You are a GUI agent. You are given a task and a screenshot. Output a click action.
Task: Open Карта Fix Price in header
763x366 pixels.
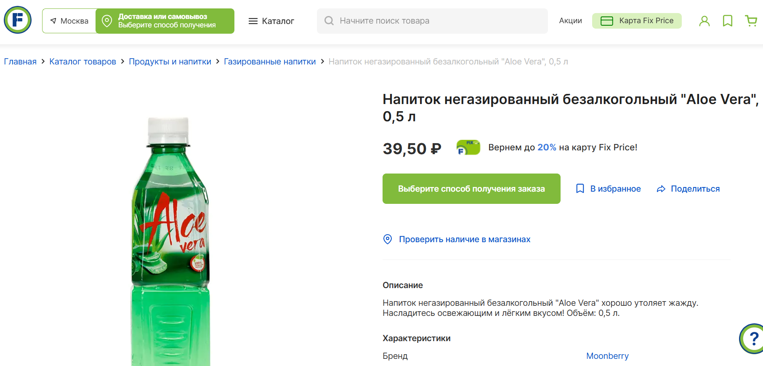636,21
